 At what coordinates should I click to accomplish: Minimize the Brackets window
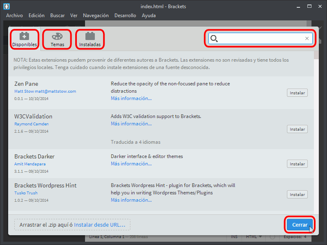click(x=298, y=7)
